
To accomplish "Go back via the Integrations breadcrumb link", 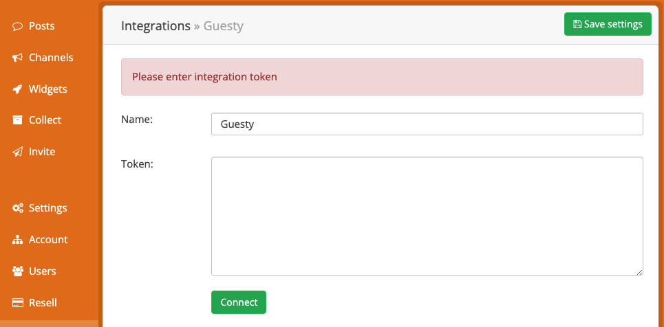I will tap(156, 26).
